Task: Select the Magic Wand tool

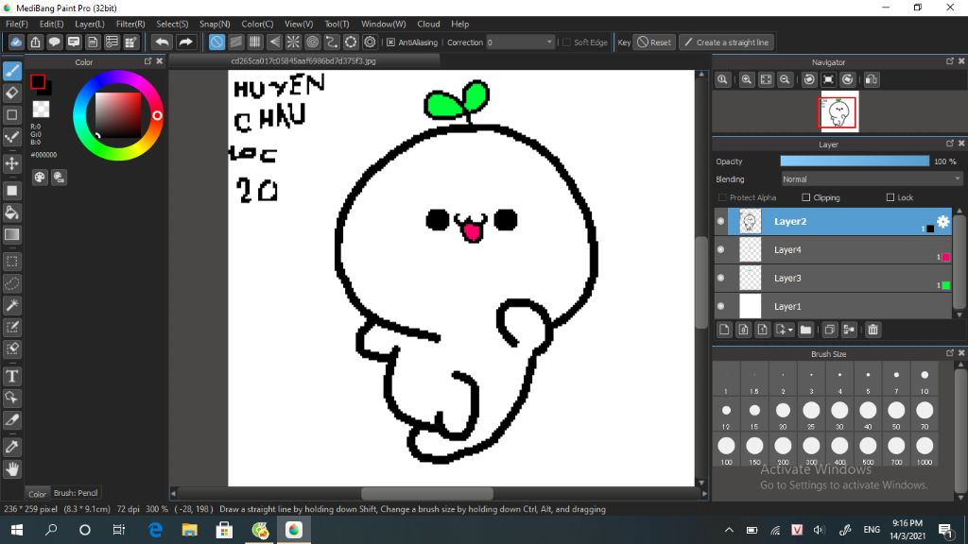Action: (11, 305)
